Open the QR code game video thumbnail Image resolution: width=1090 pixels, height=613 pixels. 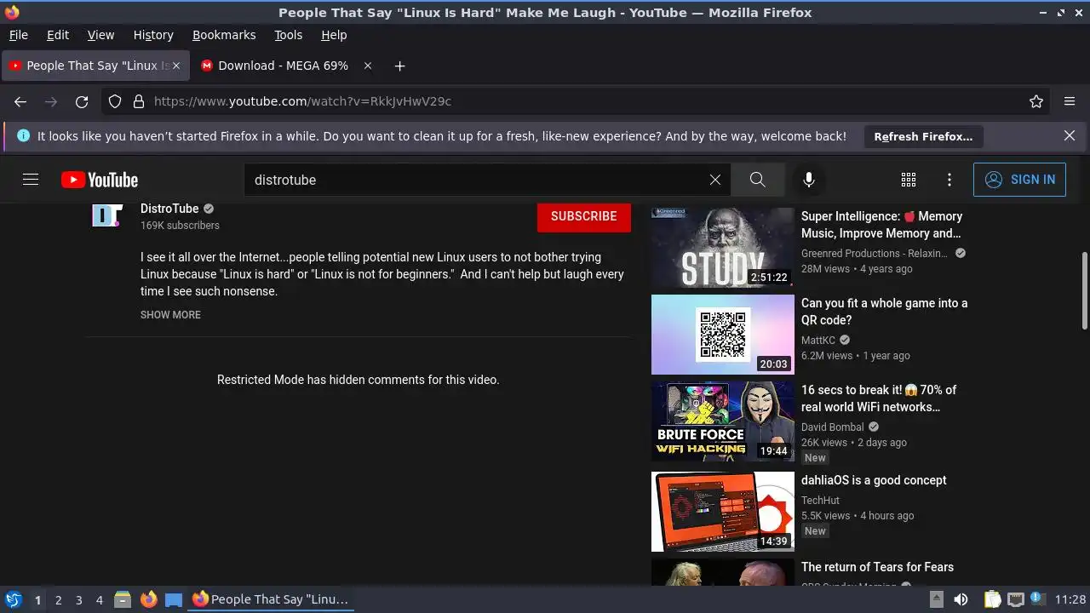[723, 335]
